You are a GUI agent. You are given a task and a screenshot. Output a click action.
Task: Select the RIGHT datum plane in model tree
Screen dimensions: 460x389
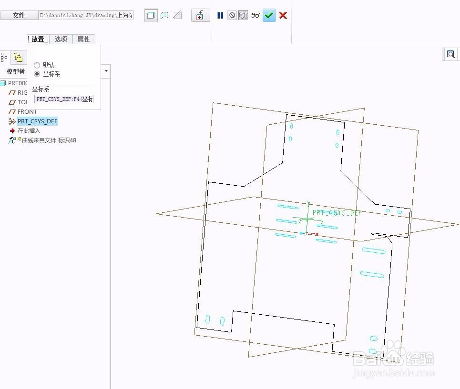pos(18,92)
